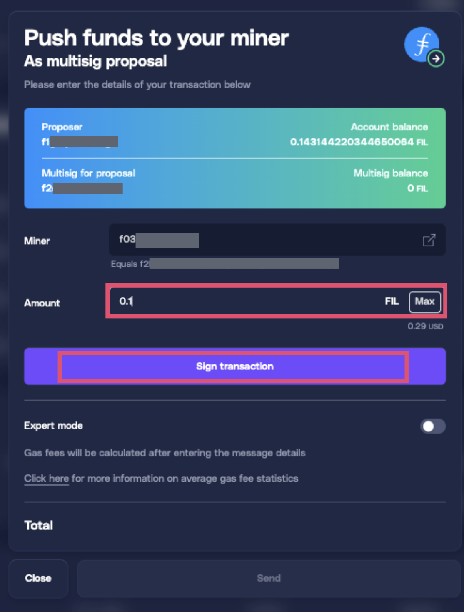
Task: Open miner address external link icon
Action: (429, 240)
